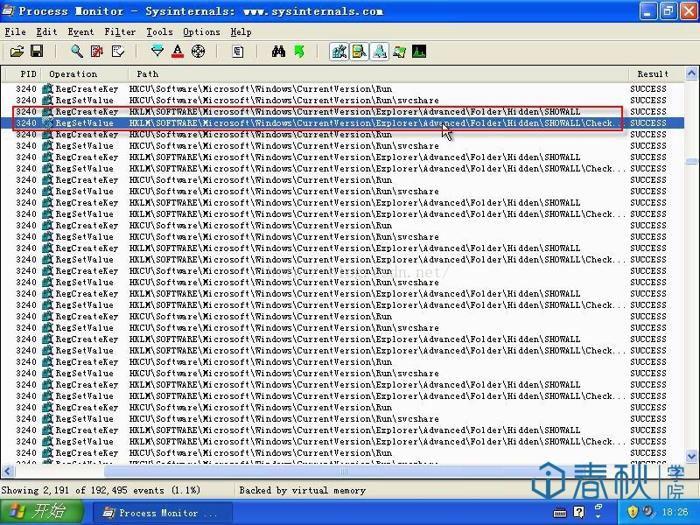This screenshot has height=525, width=700.
Task: Open Highlight settings via red A icon
Action: [178, 52]
